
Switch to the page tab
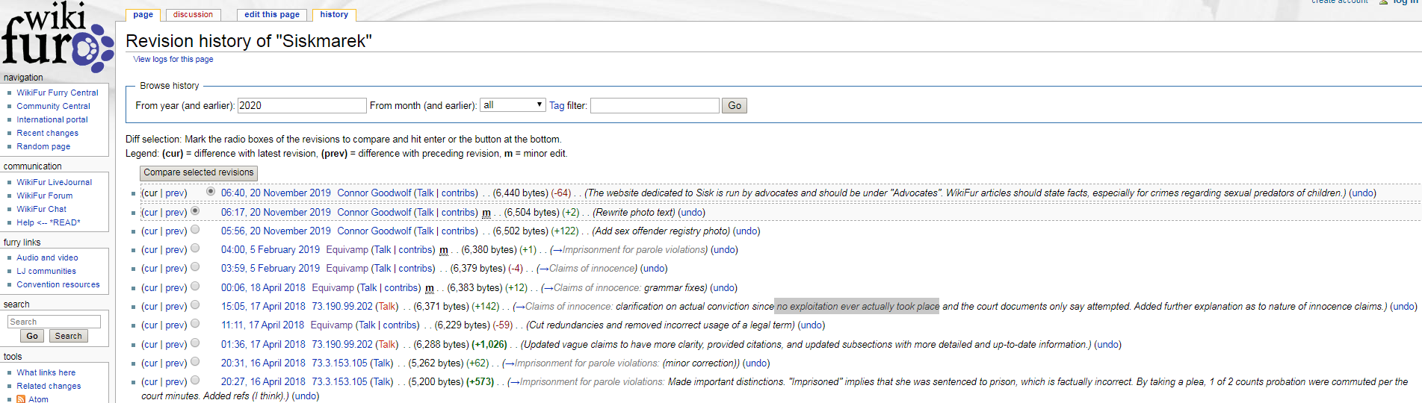(143, 14)
